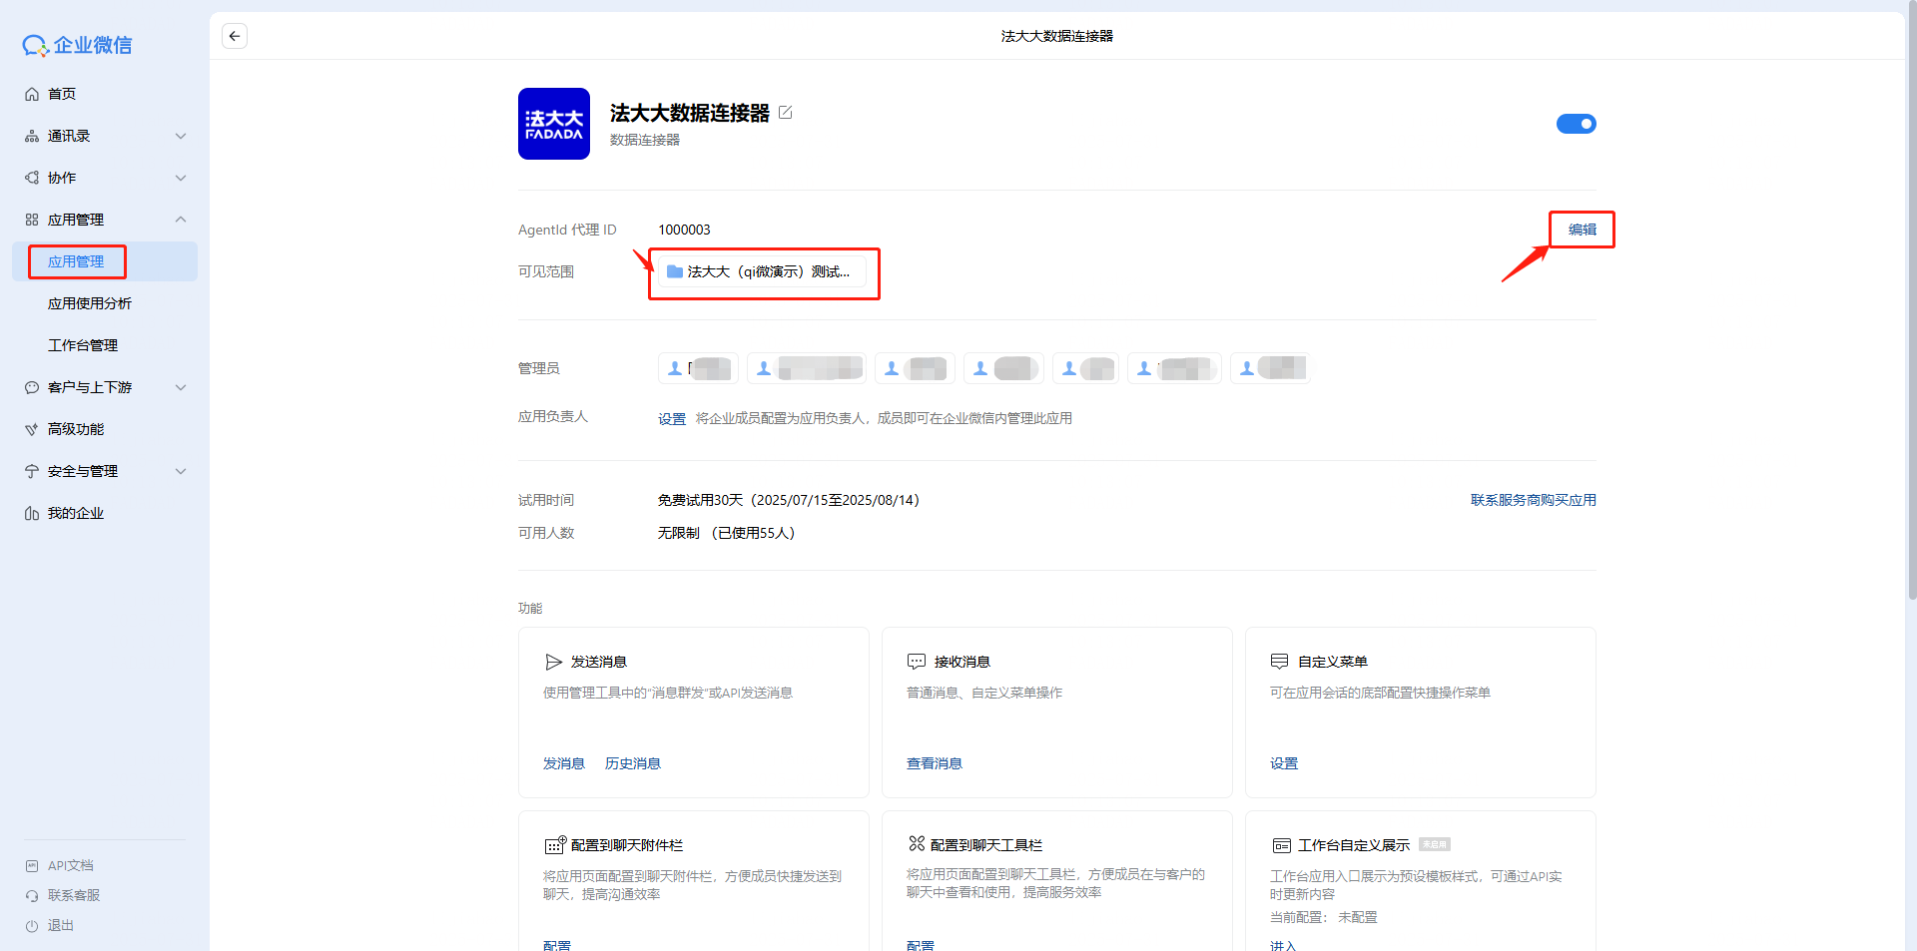Click the last administrator avatar chip

(1270, 368)
